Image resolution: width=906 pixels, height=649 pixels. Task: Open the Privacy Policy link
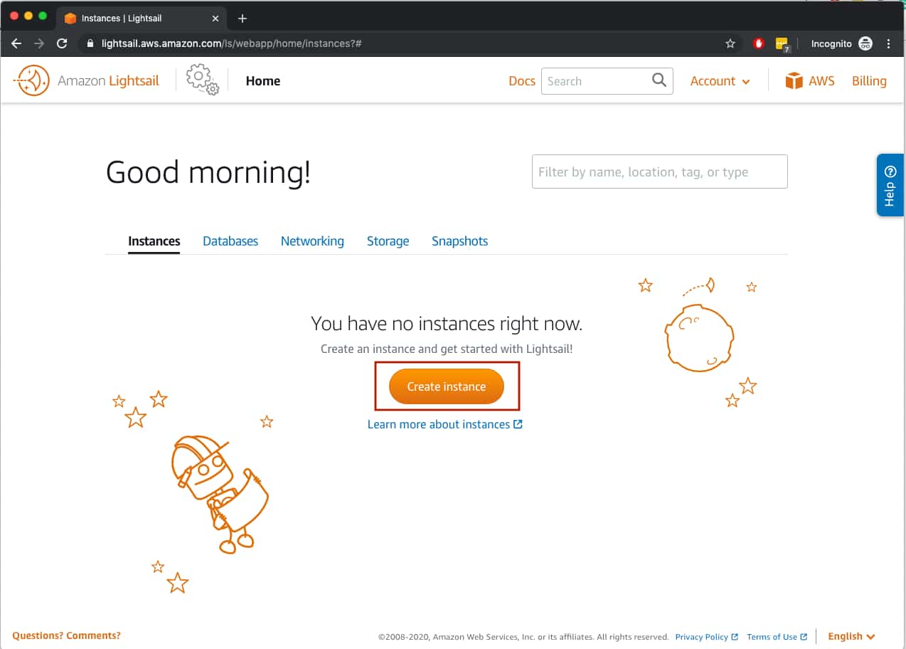coord(707,637)
